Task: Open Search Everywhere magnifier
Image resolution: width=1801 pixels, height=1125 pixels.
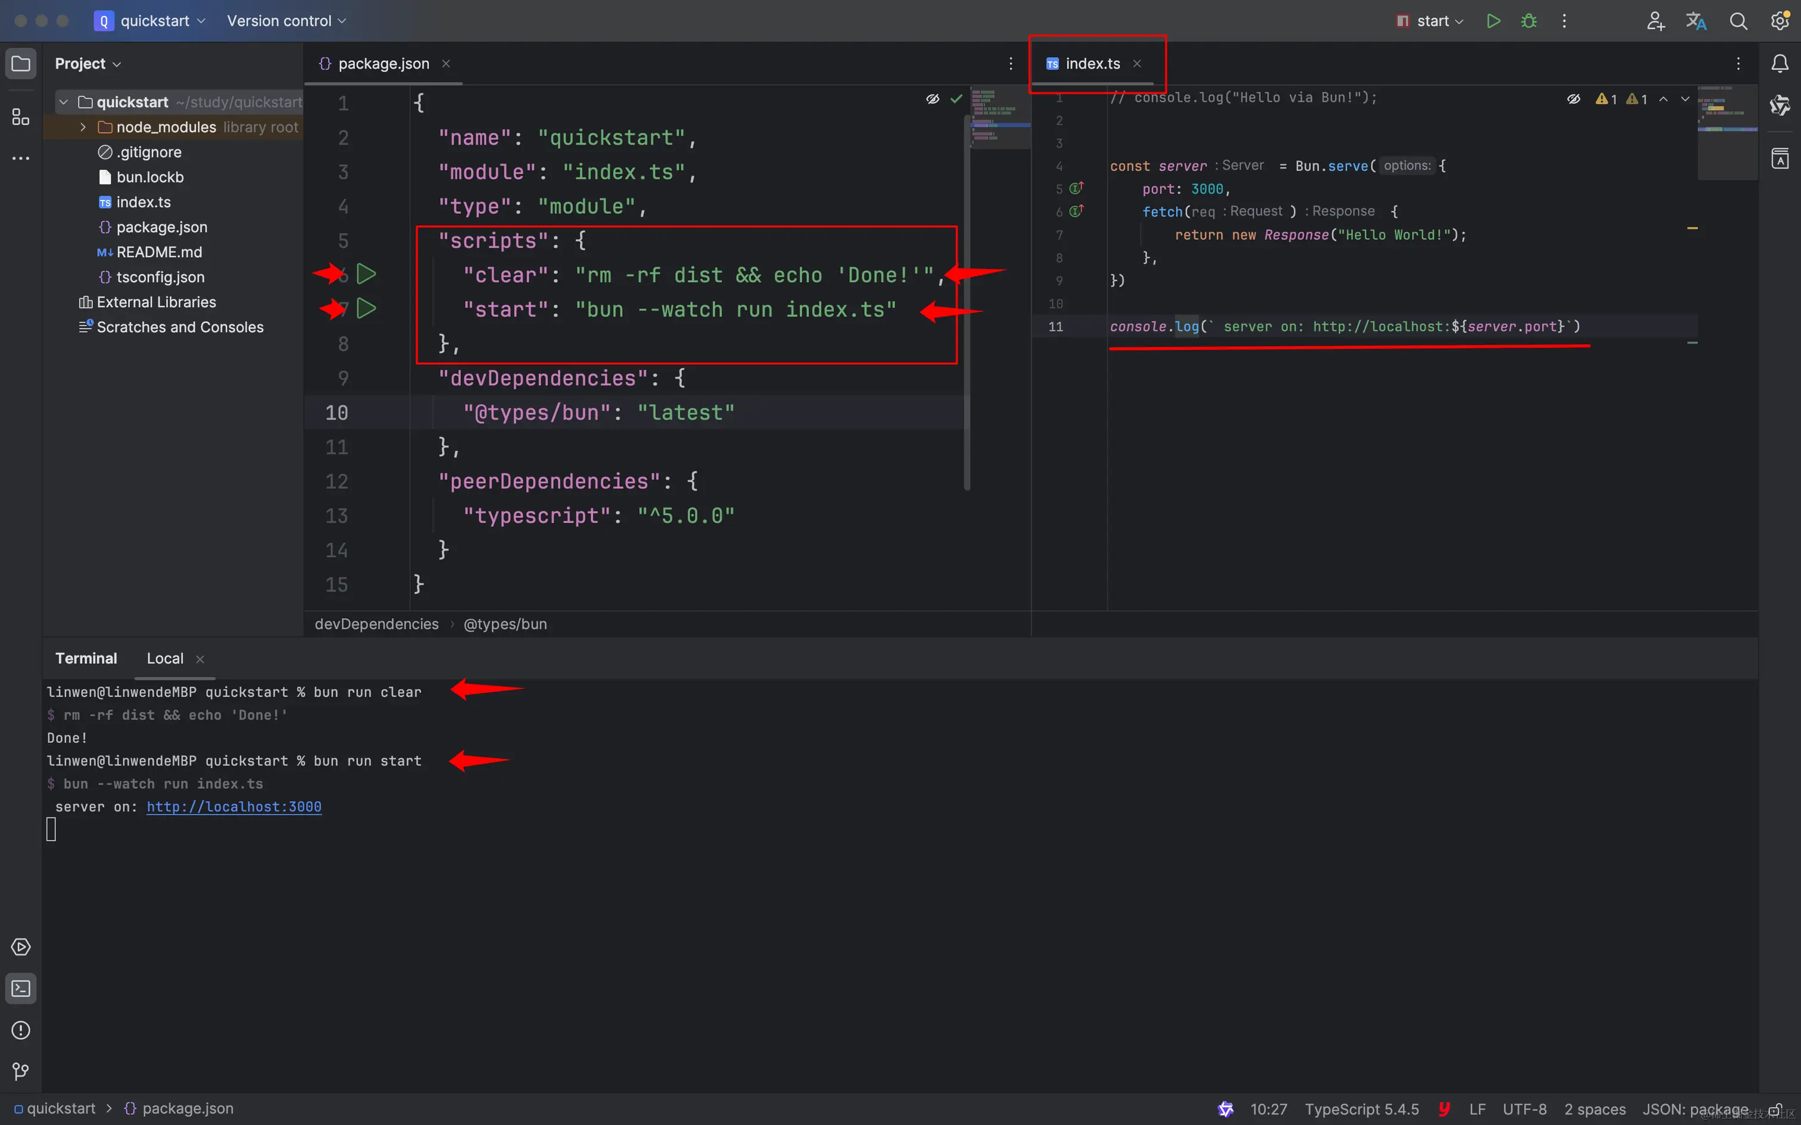Action: click(x=1738, y=21)
